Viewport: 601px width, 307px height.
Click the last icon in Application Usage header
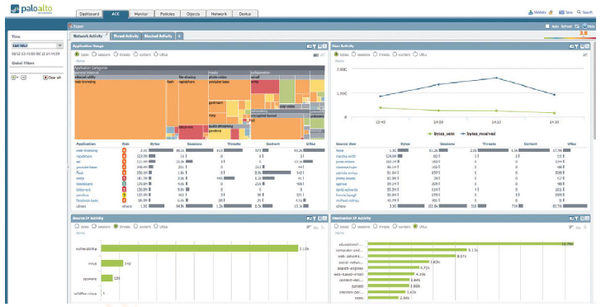pyautogui.click(x=324, y=46)
